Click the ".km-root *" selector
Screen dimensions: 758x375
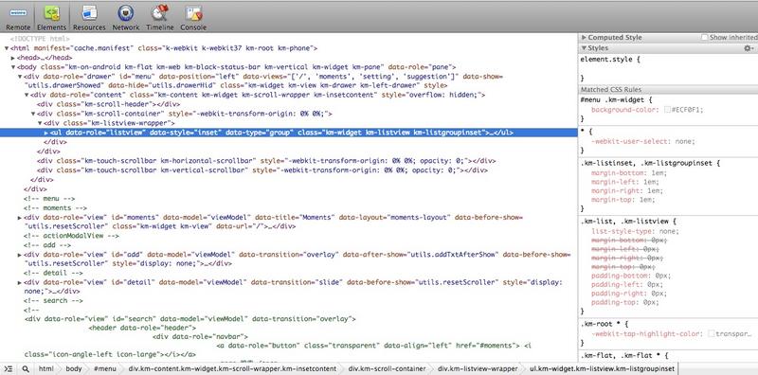click(600, 324)
